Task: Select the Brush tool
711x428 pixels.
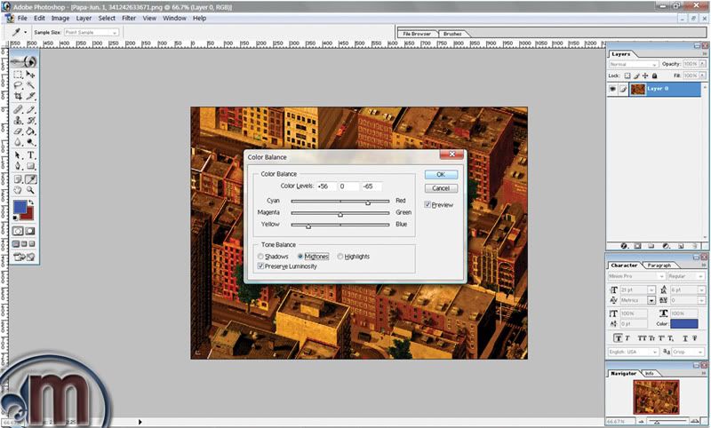Action: point(30,109)
